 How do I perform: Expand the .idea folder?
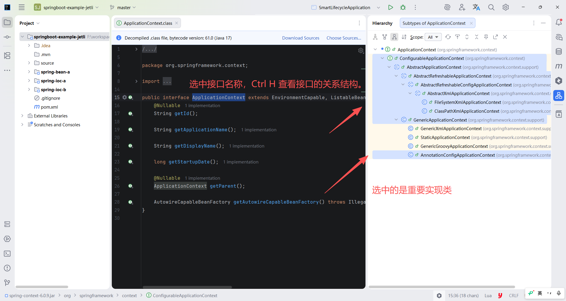[29, 45]
